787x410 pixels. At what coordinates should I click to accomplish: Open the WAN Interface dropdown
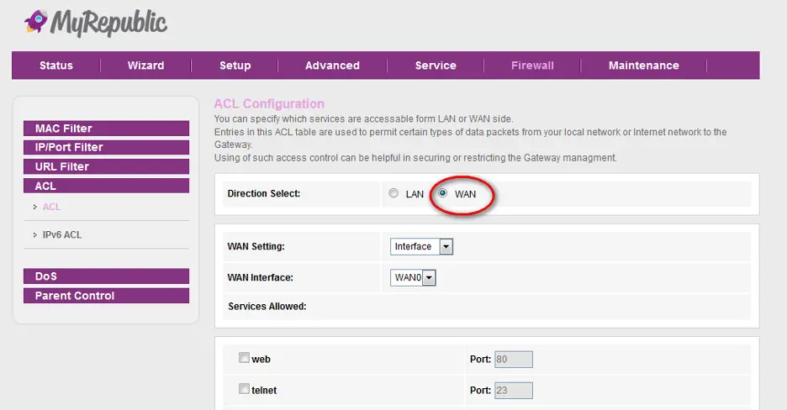412,277
